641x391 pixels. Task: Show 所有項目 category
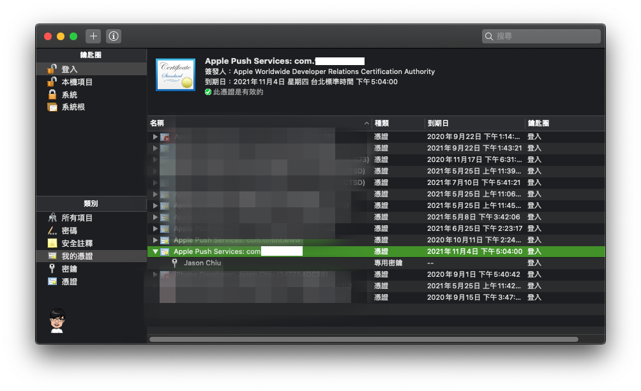point(77,218)
